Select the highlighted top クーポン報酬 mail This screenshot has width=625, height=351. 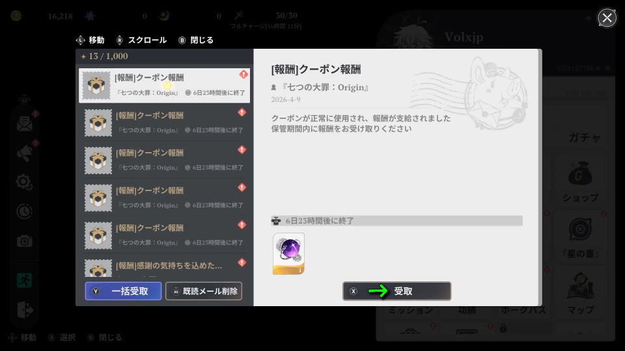tap(164, 85)
